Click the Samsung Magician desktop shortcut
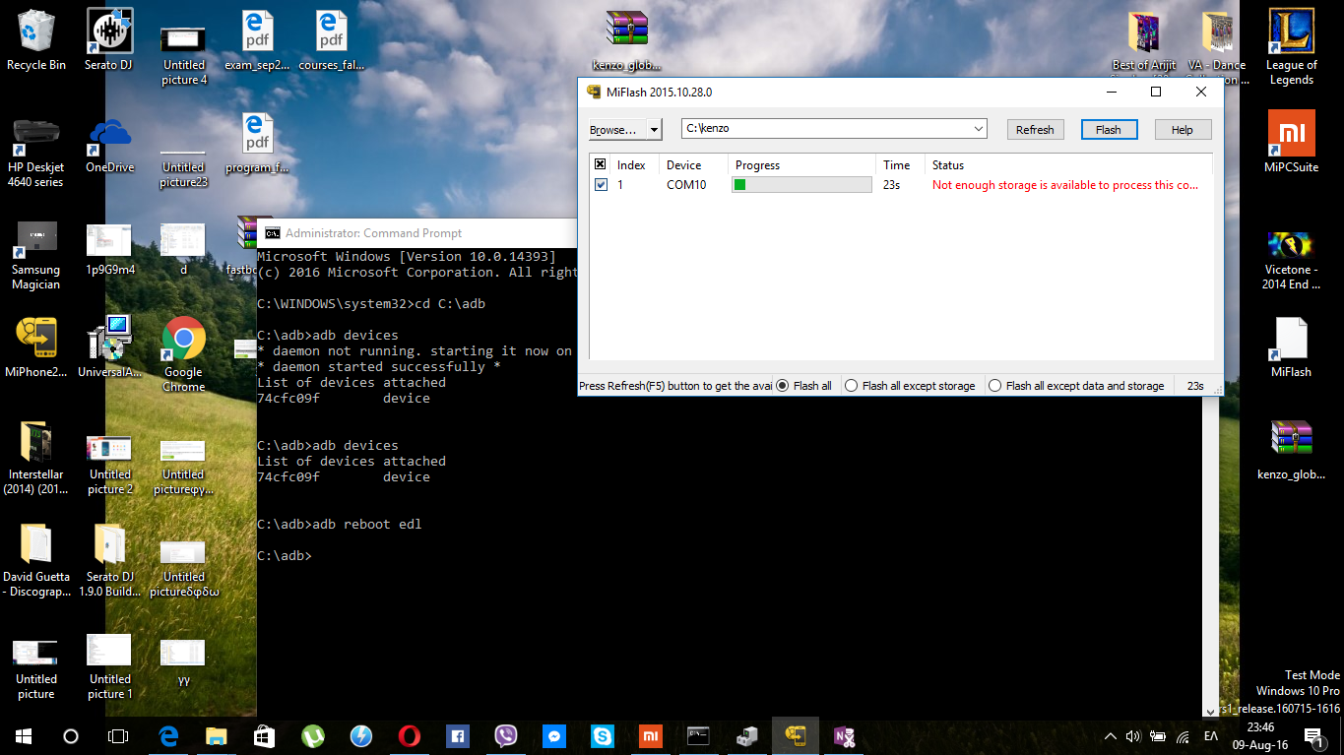This screenshot has width=1344, height=755. coord(36,254)
